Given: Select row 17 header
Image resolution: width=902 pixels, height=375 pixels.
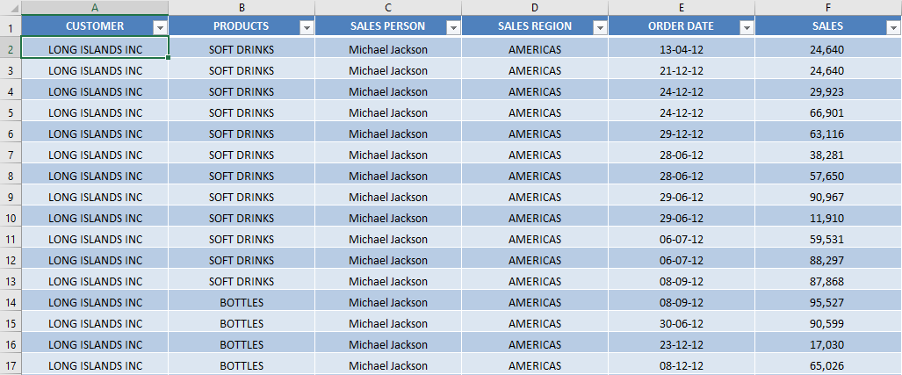Looking at the screenshot, I should (11, 365).
